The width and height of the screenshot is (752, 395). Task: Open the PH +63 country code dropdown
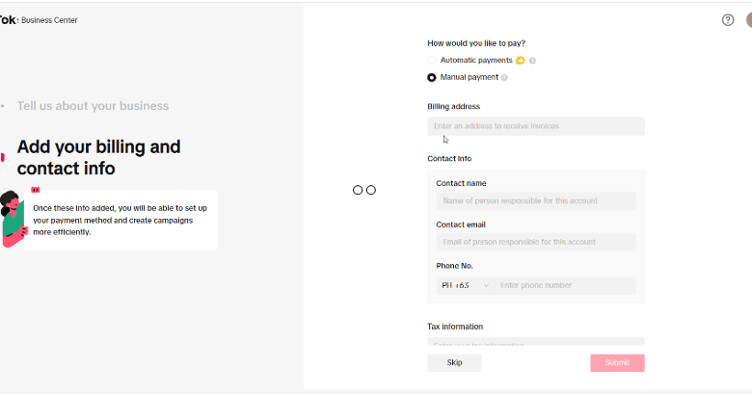(466, 286)
